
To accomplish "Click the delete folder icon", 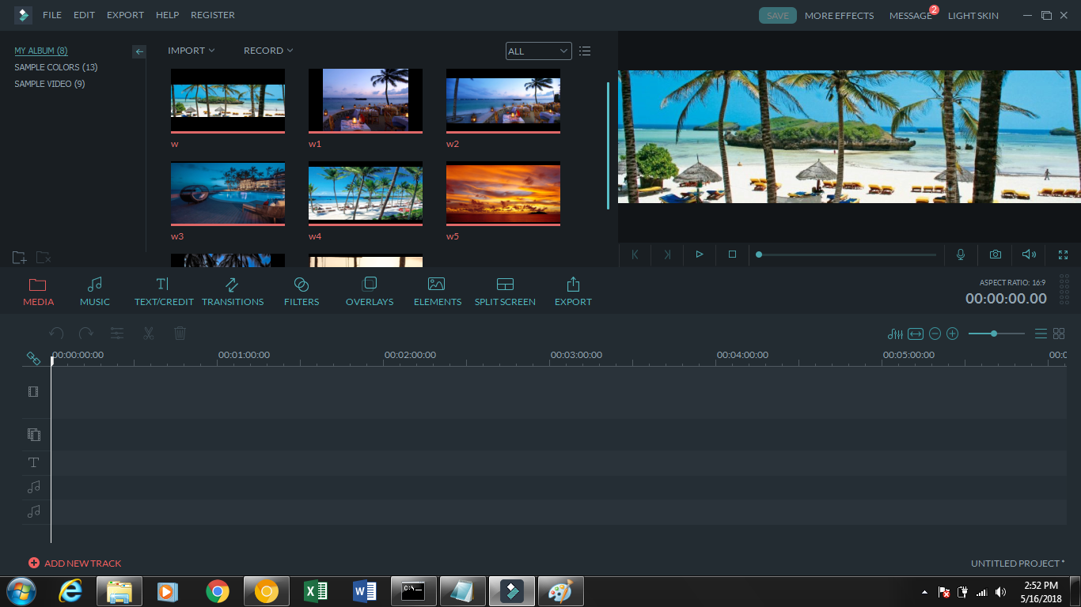I will [44, 258].
